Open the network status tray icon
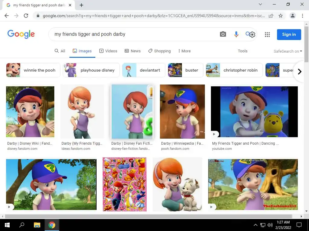The image size is (309, 231). (263, 225)
